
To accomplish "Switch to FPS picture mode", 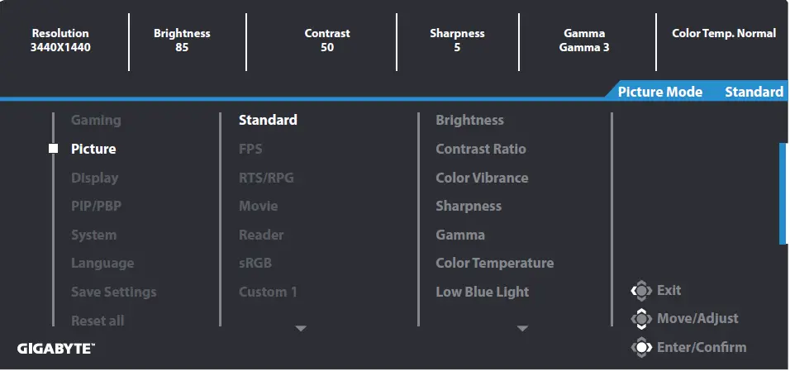I will coord(250,150).
